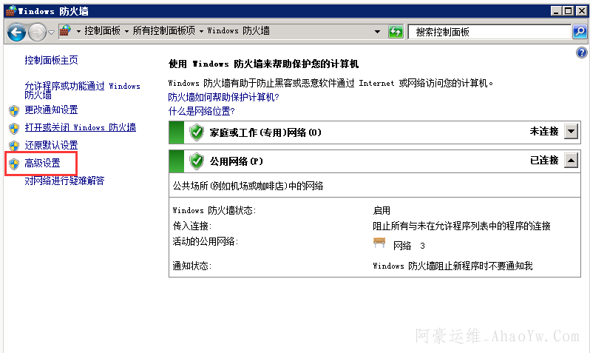
Task: Click the title bar firewall icon
Action: pos(11,11)
